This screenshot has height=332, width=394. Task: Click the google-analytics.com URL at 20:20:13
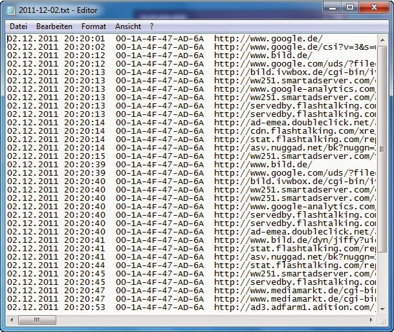pyautogui.click(x=295, y=89)
